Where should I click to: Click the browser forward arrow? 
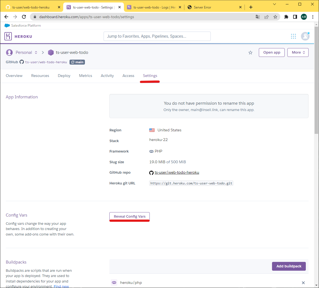(15, 17)
